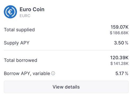The height and width of the screenshot is (96, 133).
Task: Click the View details button
Action: tap(66, 87)
